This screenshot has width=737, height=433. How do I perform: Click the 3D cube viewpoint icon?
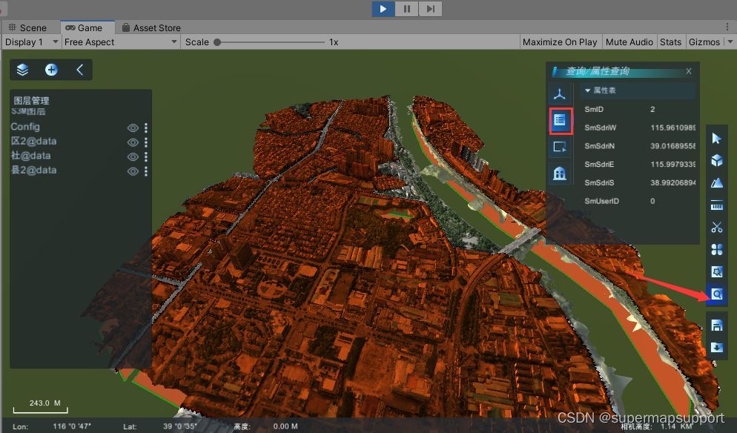coord(716,160)
